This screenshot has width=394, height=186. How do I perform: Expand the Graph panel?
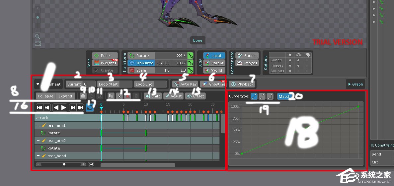[355, 84]
